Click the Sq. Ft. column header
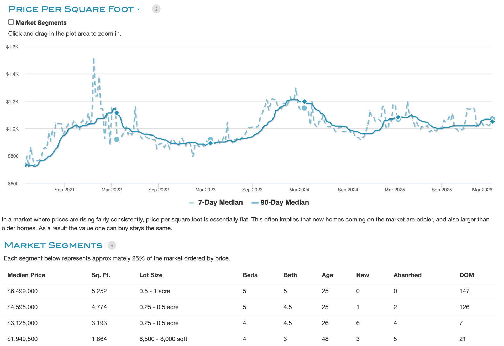 101,275
